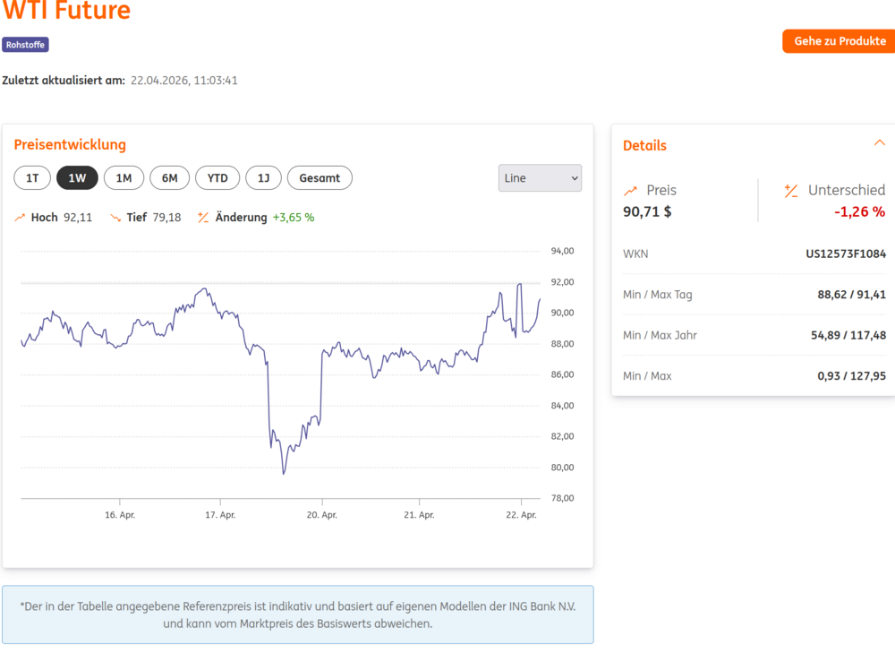The image size is (895, 653).
Task: Click the Hoch upward arrow icon
Action: 19,217
